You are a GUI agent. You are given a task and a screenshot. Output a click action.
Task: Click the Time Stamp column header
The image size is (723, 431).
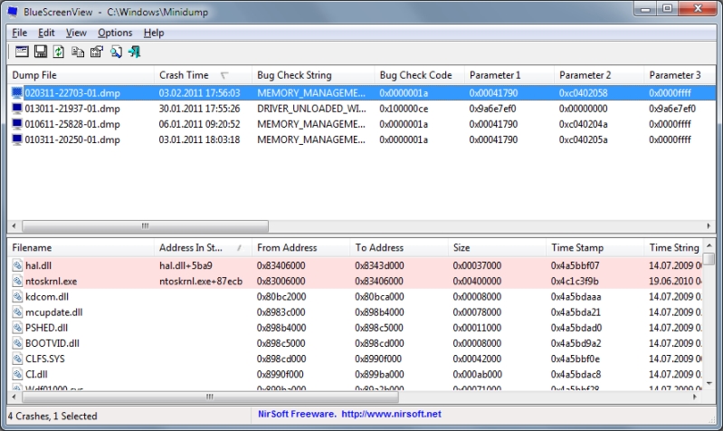(595, 248)
